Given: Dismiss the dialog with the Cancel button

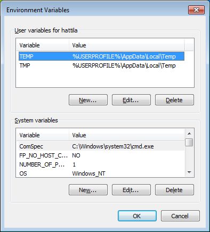Looking at the screenshot, I should click(180, 216).
